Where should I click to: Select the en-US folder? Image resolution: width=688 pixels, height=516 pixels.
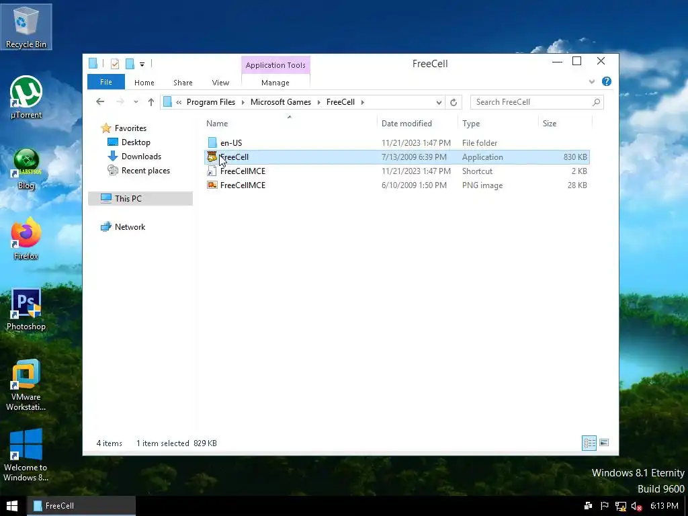(397, 142)
